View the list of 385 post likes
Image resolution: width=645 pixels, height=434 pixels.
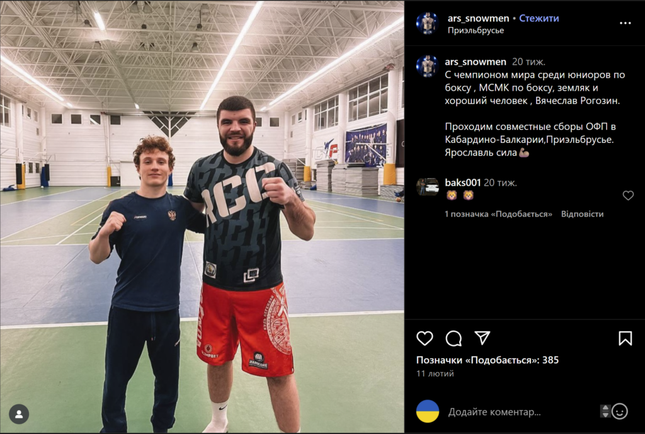(x=488, y=360)
